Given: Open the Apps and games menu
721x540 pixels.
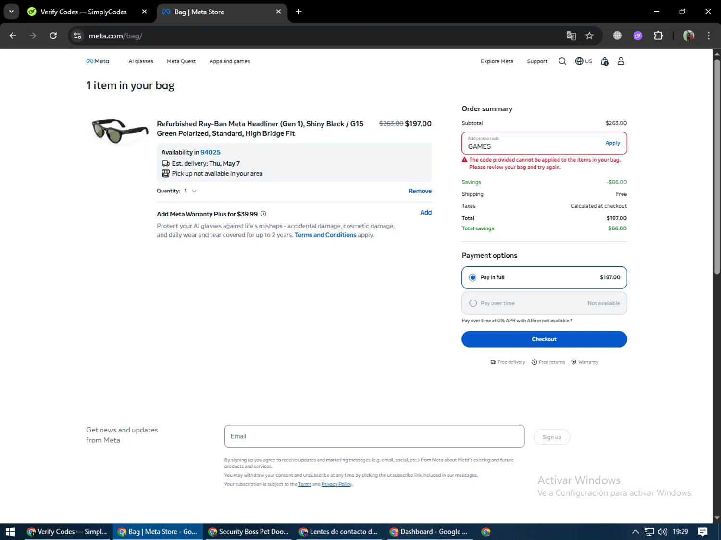Looking at the screenshot, I should [230, 61].
